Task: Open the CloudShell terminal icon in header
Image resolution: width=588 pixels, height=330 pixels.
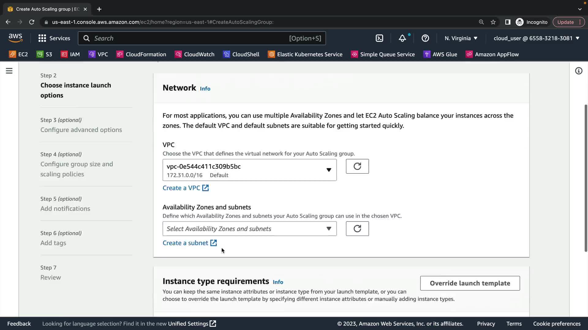Action: (x=379, y=38)
